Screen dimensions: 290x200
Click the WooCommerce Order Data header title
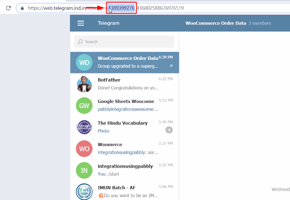(216, 23)
